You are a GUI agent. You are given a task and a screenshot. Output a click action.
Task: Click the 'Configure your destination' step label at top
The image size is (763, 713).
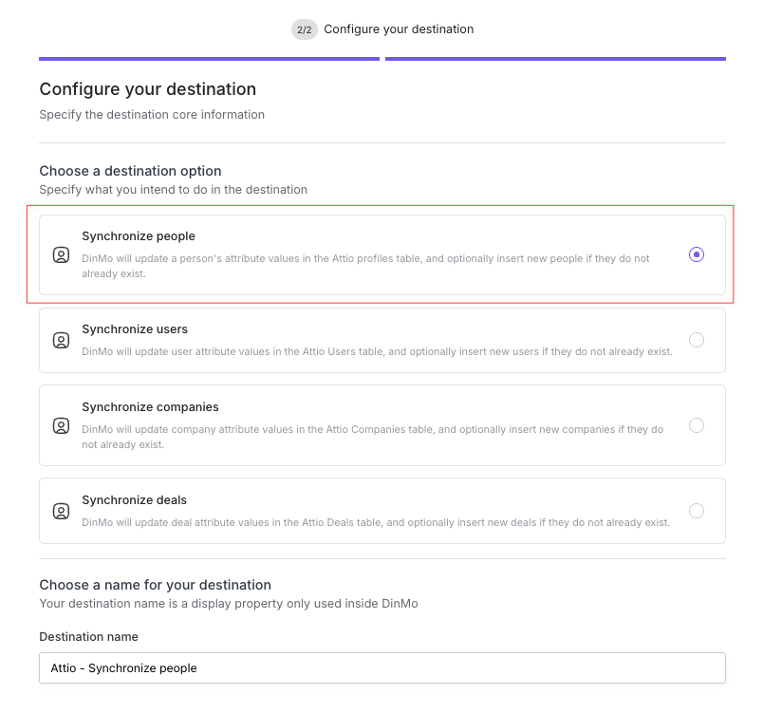tap(399, 29)
